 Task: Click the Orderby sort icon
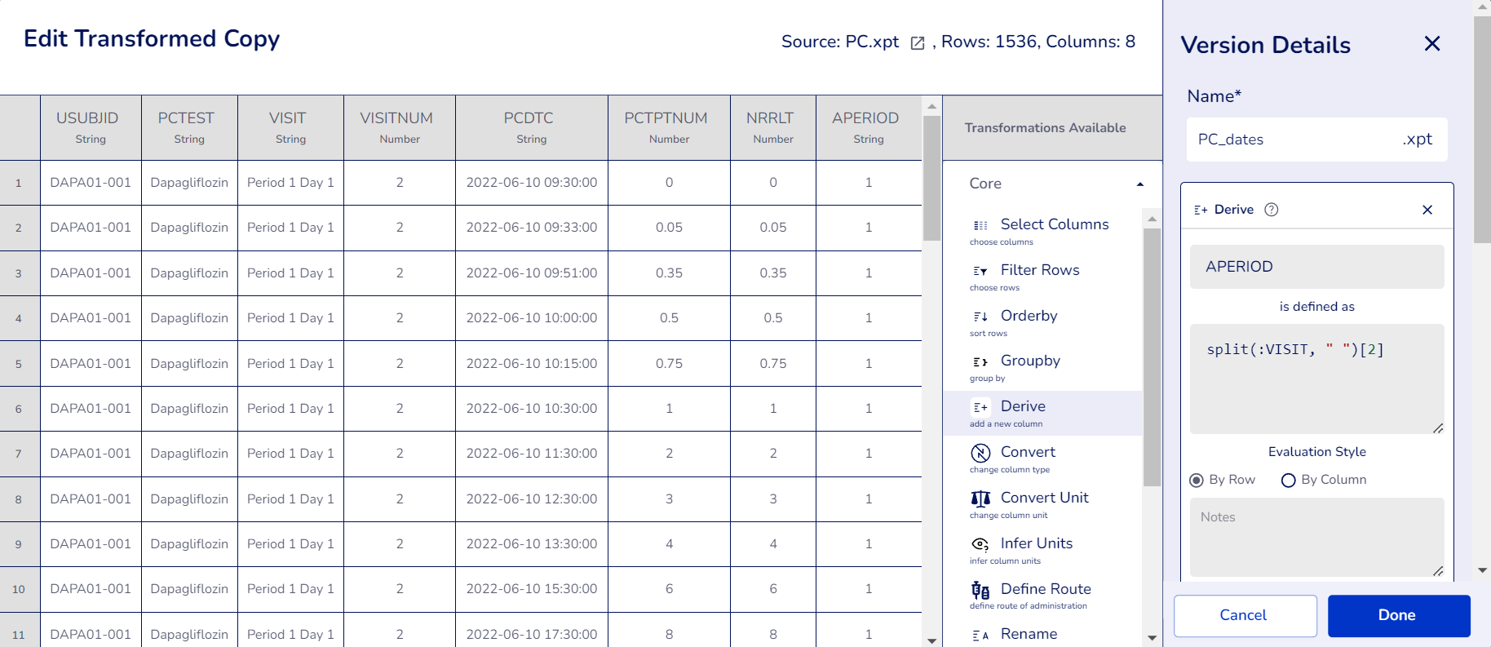(x=980, y=317)
